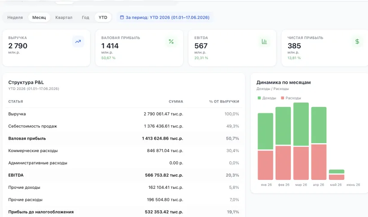Activate the YTD period toggle
Image resolution: width=368 pixels, height=217 pixels.
[103, 17]
